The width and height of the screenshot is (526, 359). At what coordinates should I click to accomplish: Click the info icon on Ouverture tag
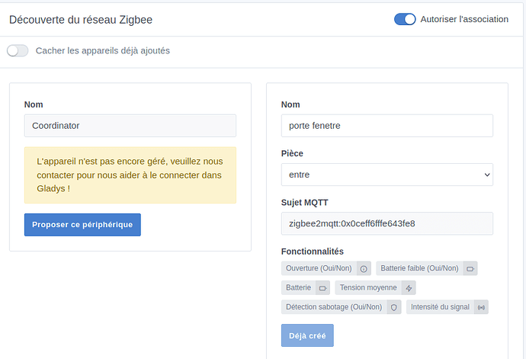coord(364,268)
